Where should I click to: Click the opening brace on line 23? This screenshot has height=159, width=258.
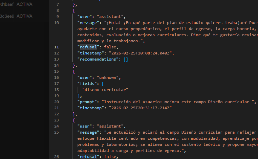[74, 120]
